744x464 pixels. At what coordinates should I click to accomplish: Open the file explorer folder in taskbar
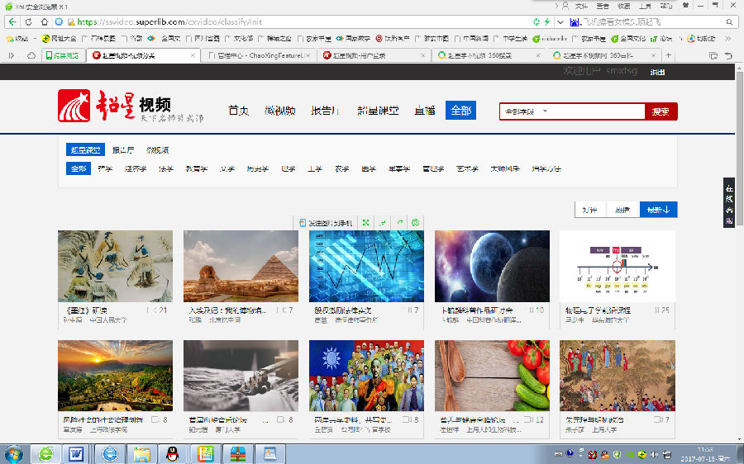tap(142, 454)
